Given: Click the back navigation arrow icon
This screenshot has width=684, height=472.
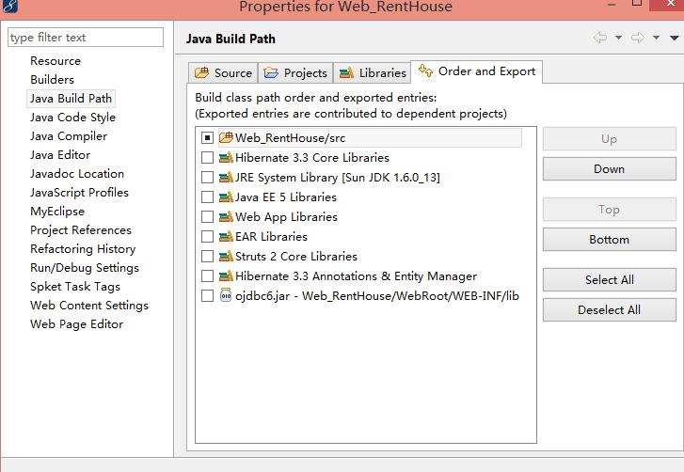Looking at the screenshot, I should tap(600, 38).
